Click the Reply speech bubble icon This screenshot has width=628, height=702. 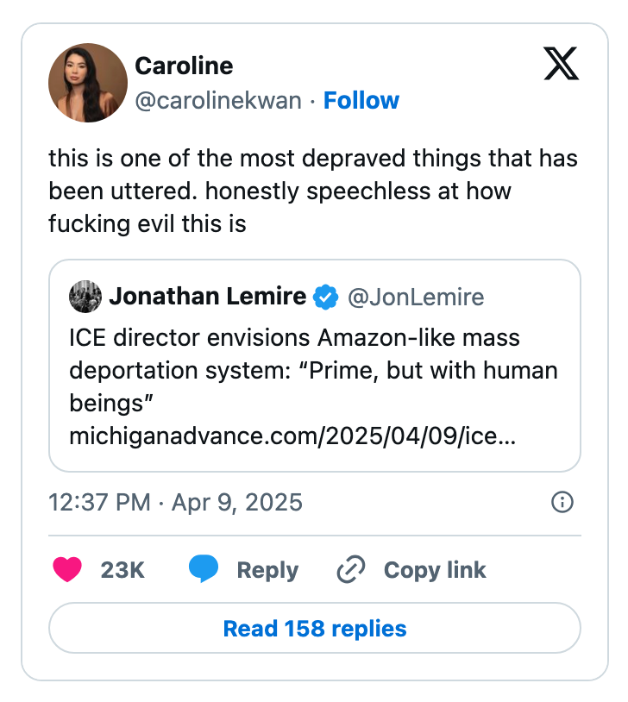(202, 570)
